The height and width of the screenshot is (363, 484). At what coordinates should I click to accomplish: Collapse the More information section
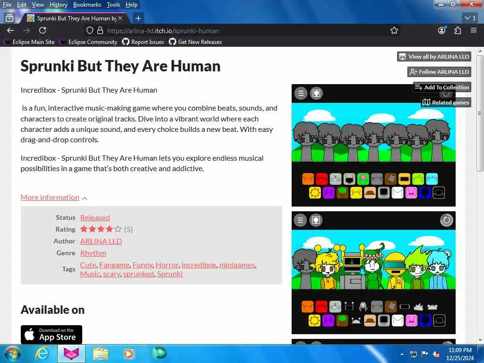click(x=54, y=197)
